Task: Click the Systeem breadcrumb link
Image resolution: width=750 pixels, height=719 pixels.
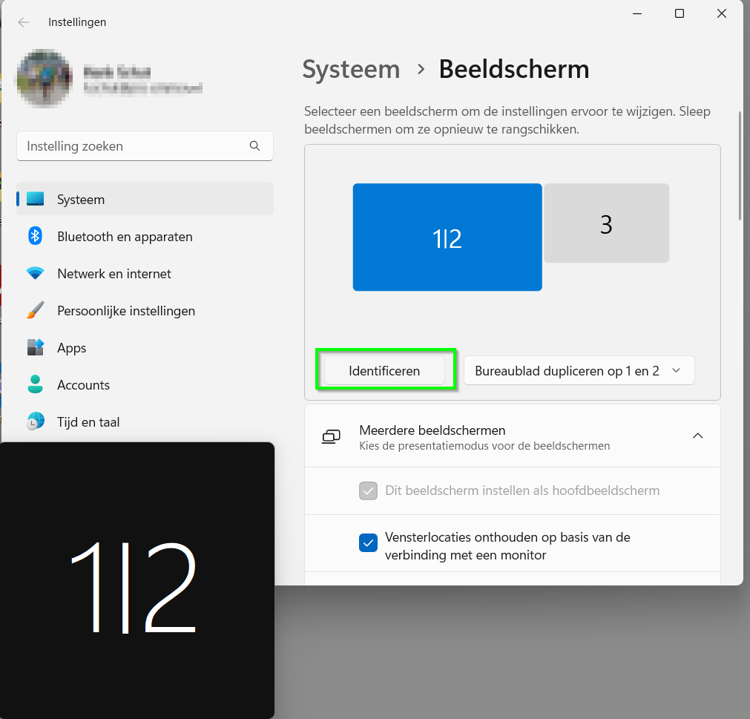Action: (x=351, y=70)
